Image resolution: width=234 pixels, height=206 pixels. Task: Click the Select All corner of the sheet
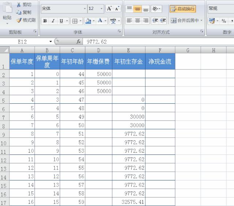pyautogui.click(x=5, y=50)
